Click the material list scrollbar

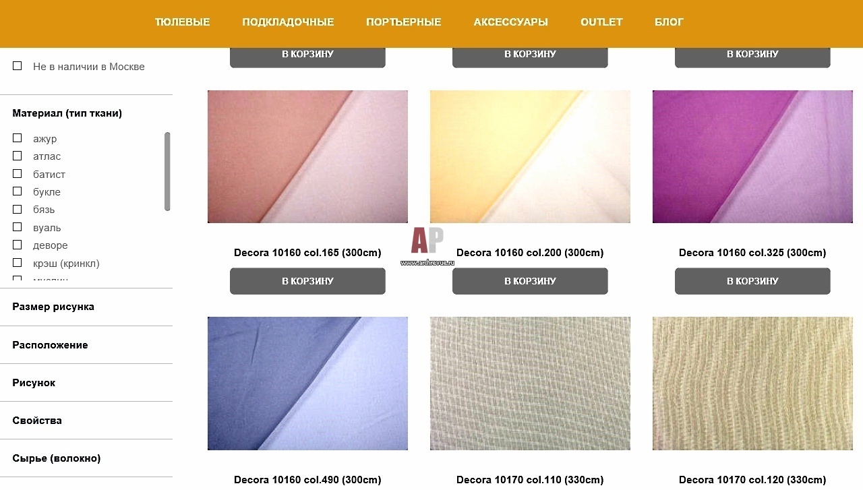(167, 171)
